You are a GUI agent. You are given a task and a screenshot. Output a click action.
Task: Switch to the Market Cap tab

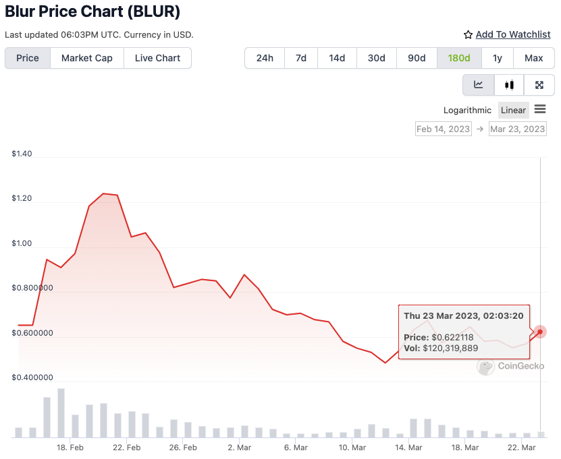click(86, 58)
